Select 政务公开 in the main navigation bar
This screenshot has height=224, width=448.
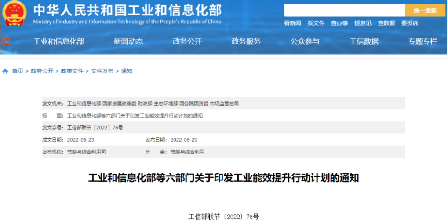coord(187,41)
